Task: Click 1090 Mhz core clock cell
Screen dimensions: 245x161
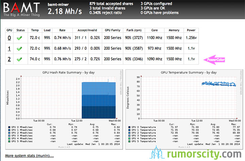Action: point(154,59)
